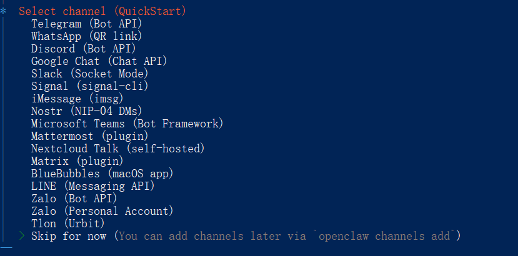The width and height of the screenshot is (518, 256).
Task: Click the green selection arrow indicator
Action: click(22, 236)
